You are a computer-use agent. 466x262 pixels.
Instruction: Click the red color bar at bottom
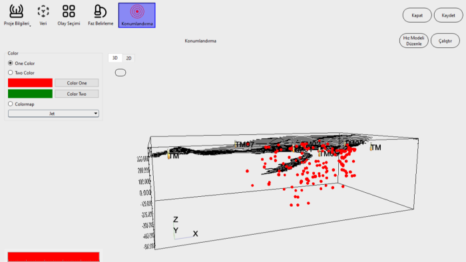point(53,257)
